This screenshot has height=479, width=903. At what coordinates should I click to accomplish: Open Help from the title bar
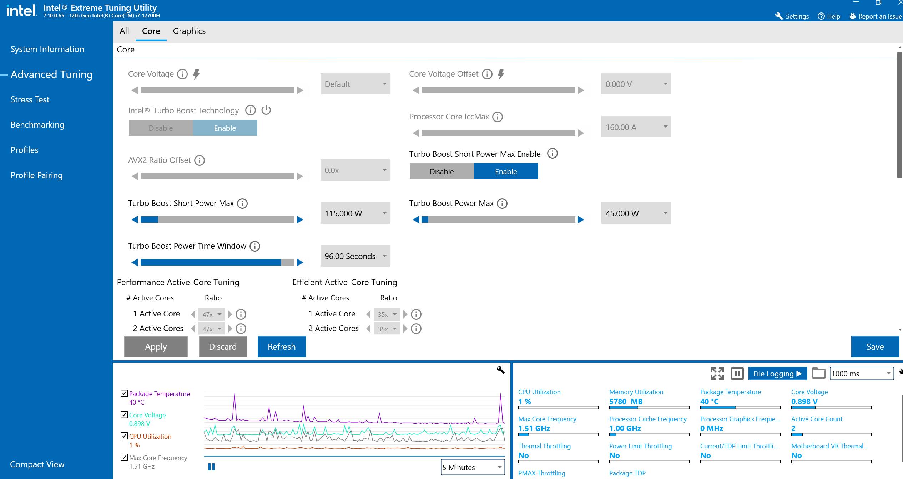pyautogui.click(x=829, y=16)
